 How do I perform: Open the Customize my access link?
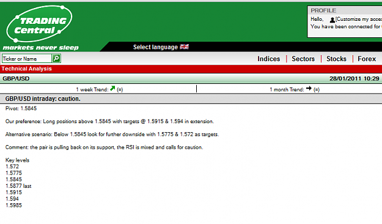pyautogui.click(x=359, y=19)
